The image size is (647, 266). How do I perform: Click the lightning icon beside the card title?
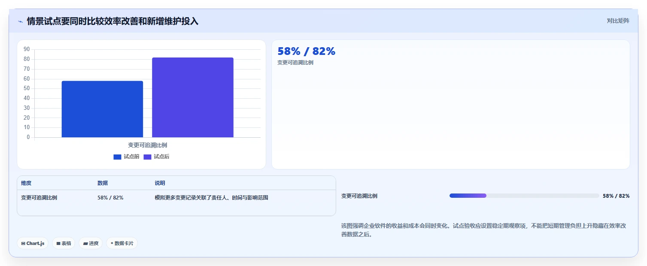click(x=20, y=21)
